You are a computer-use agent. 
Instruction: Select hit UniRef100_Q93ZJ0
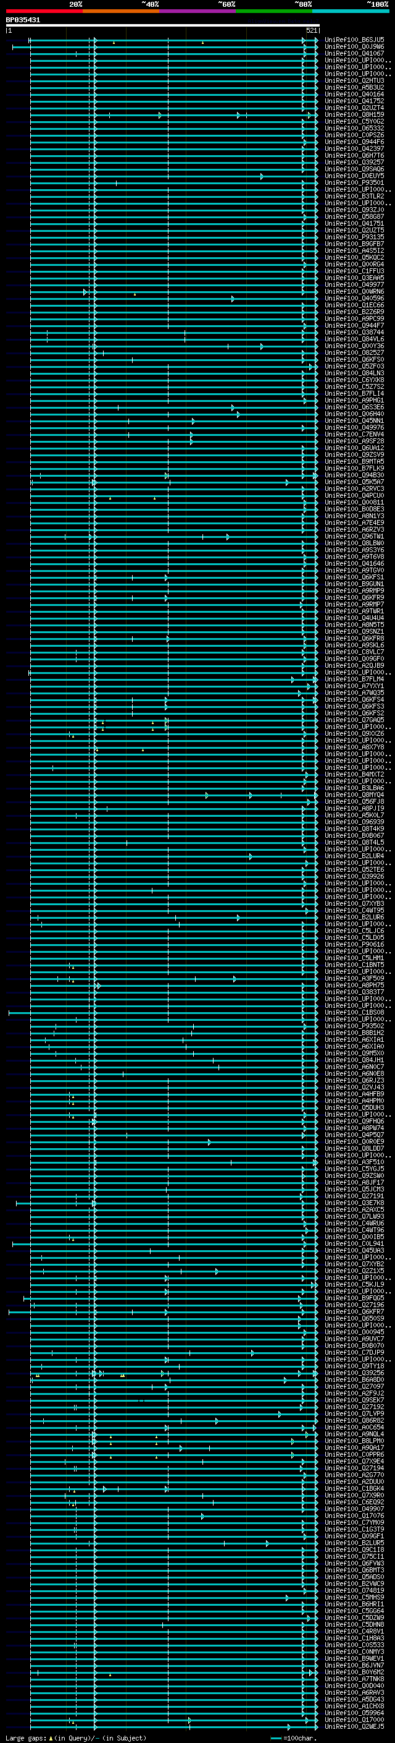point(354,210)
